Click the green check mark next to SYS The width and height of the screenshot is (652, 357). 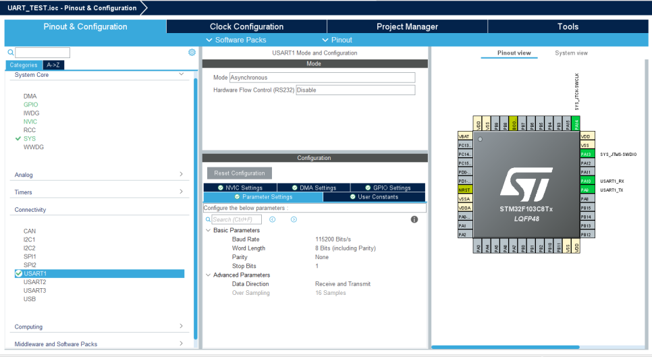[18, 138]
